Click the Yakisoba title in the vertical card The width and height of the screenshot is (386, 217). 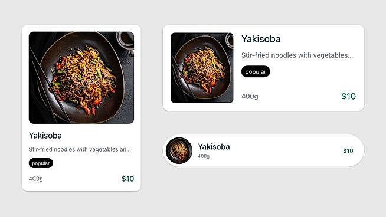click(45, 136)
